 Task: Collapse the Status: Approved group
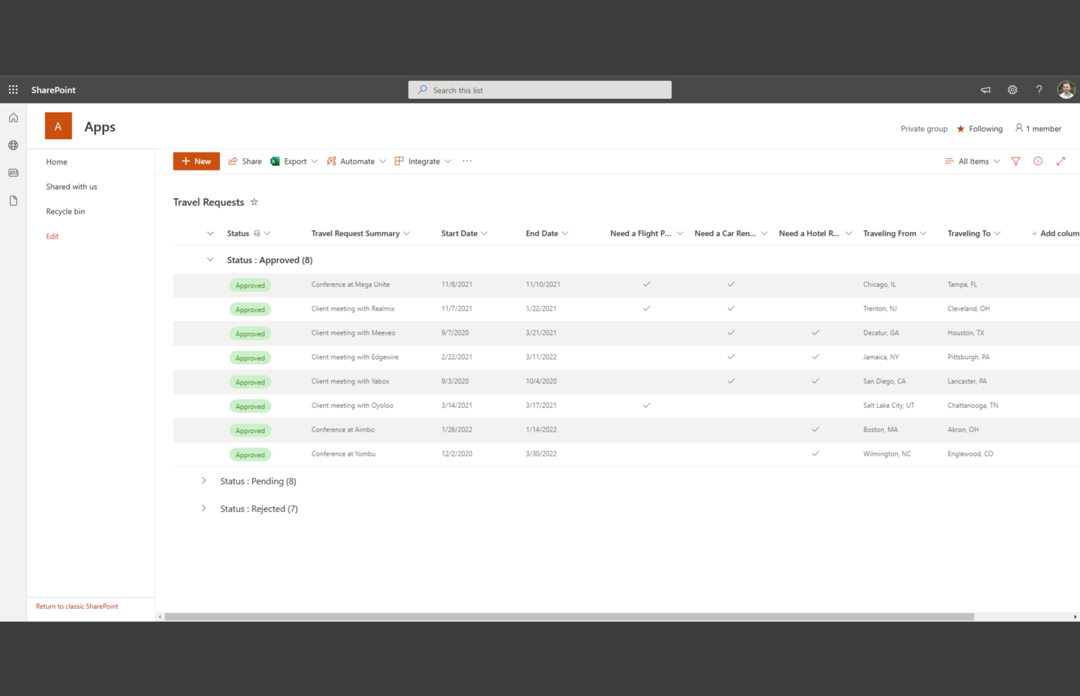point(210,259)
